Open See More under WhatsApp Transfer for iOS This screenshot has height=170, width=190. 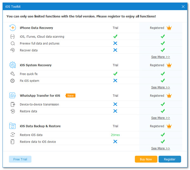(x=160, y=118)
